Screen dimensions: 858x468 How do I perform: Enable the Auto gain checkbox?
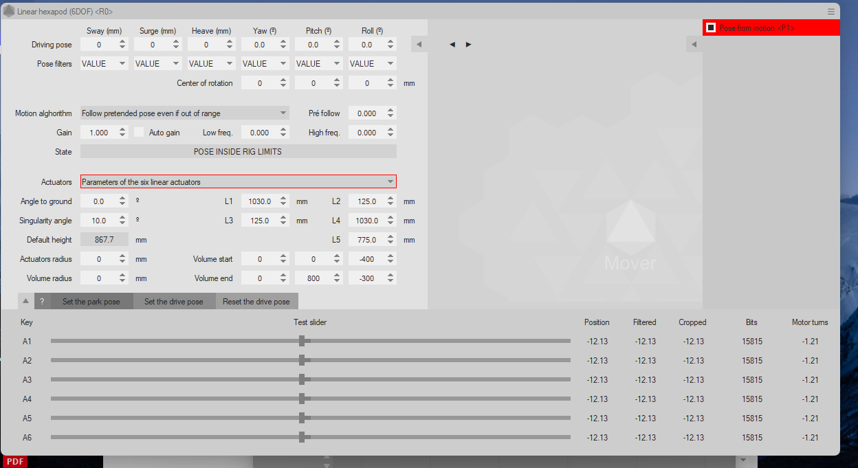[139, 133]
